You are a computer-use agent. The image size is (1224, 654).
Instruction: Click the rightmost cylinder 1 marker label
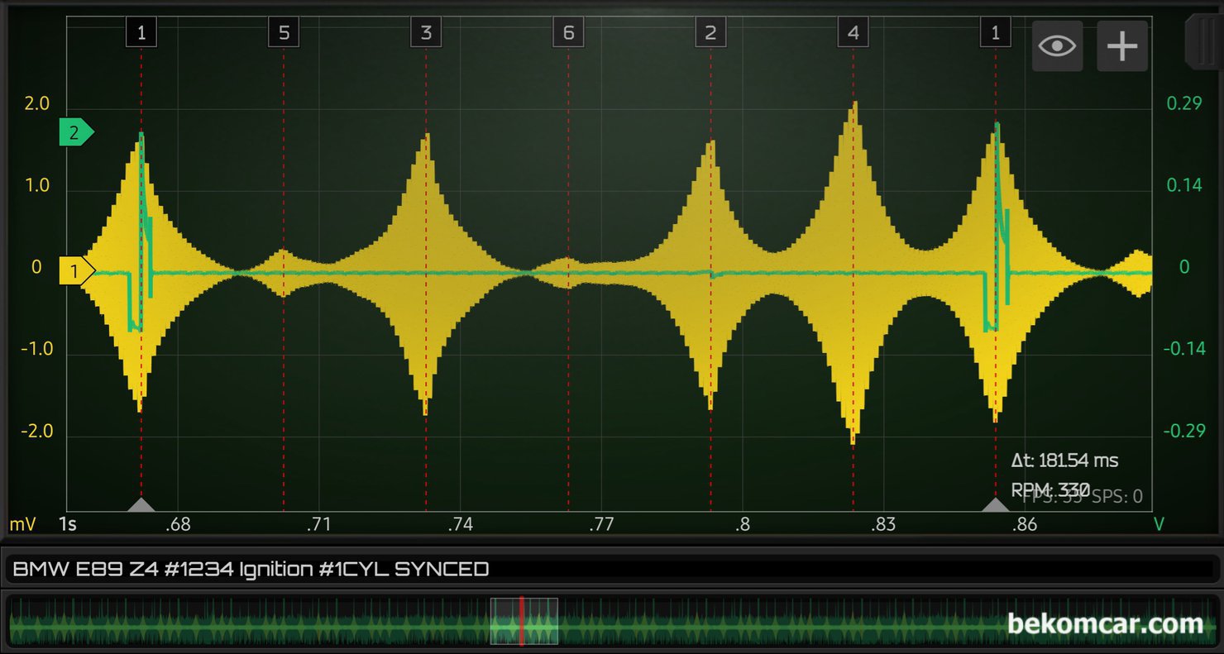tap(995, 33)
